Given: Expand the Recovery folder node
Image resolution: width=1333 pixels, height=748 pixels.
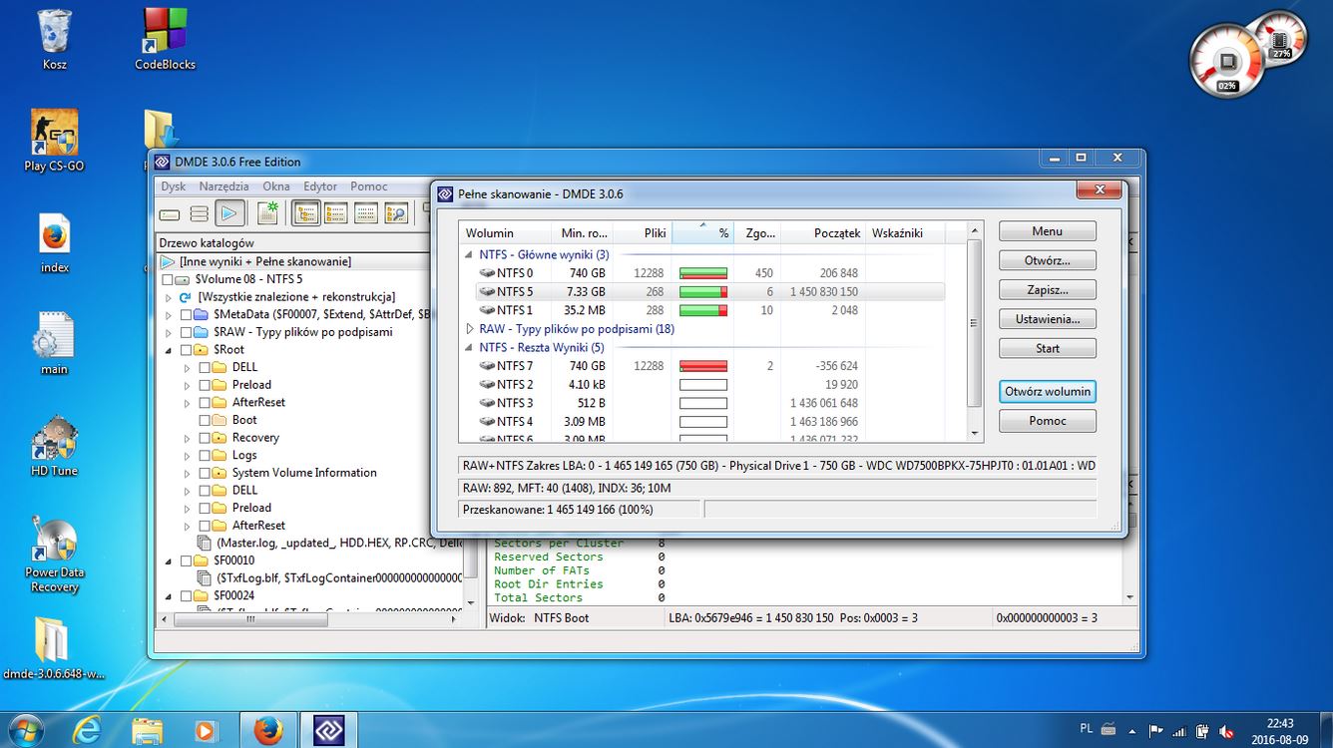Looking at the screenshot, I should [187, 438].
